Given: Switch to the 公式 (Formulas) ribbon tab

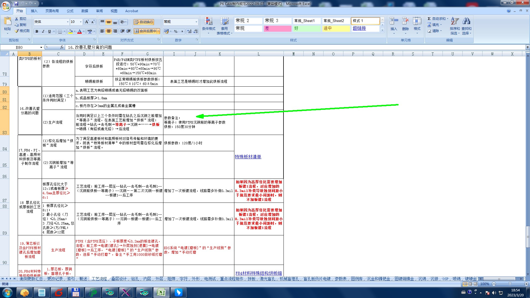Looking at the screenshot, I should (x=70, y=11).
